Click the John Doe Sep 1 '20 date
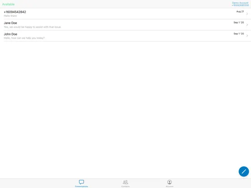Image resolution: width=251 pixels, height=188 pixels. coord(239,34)
